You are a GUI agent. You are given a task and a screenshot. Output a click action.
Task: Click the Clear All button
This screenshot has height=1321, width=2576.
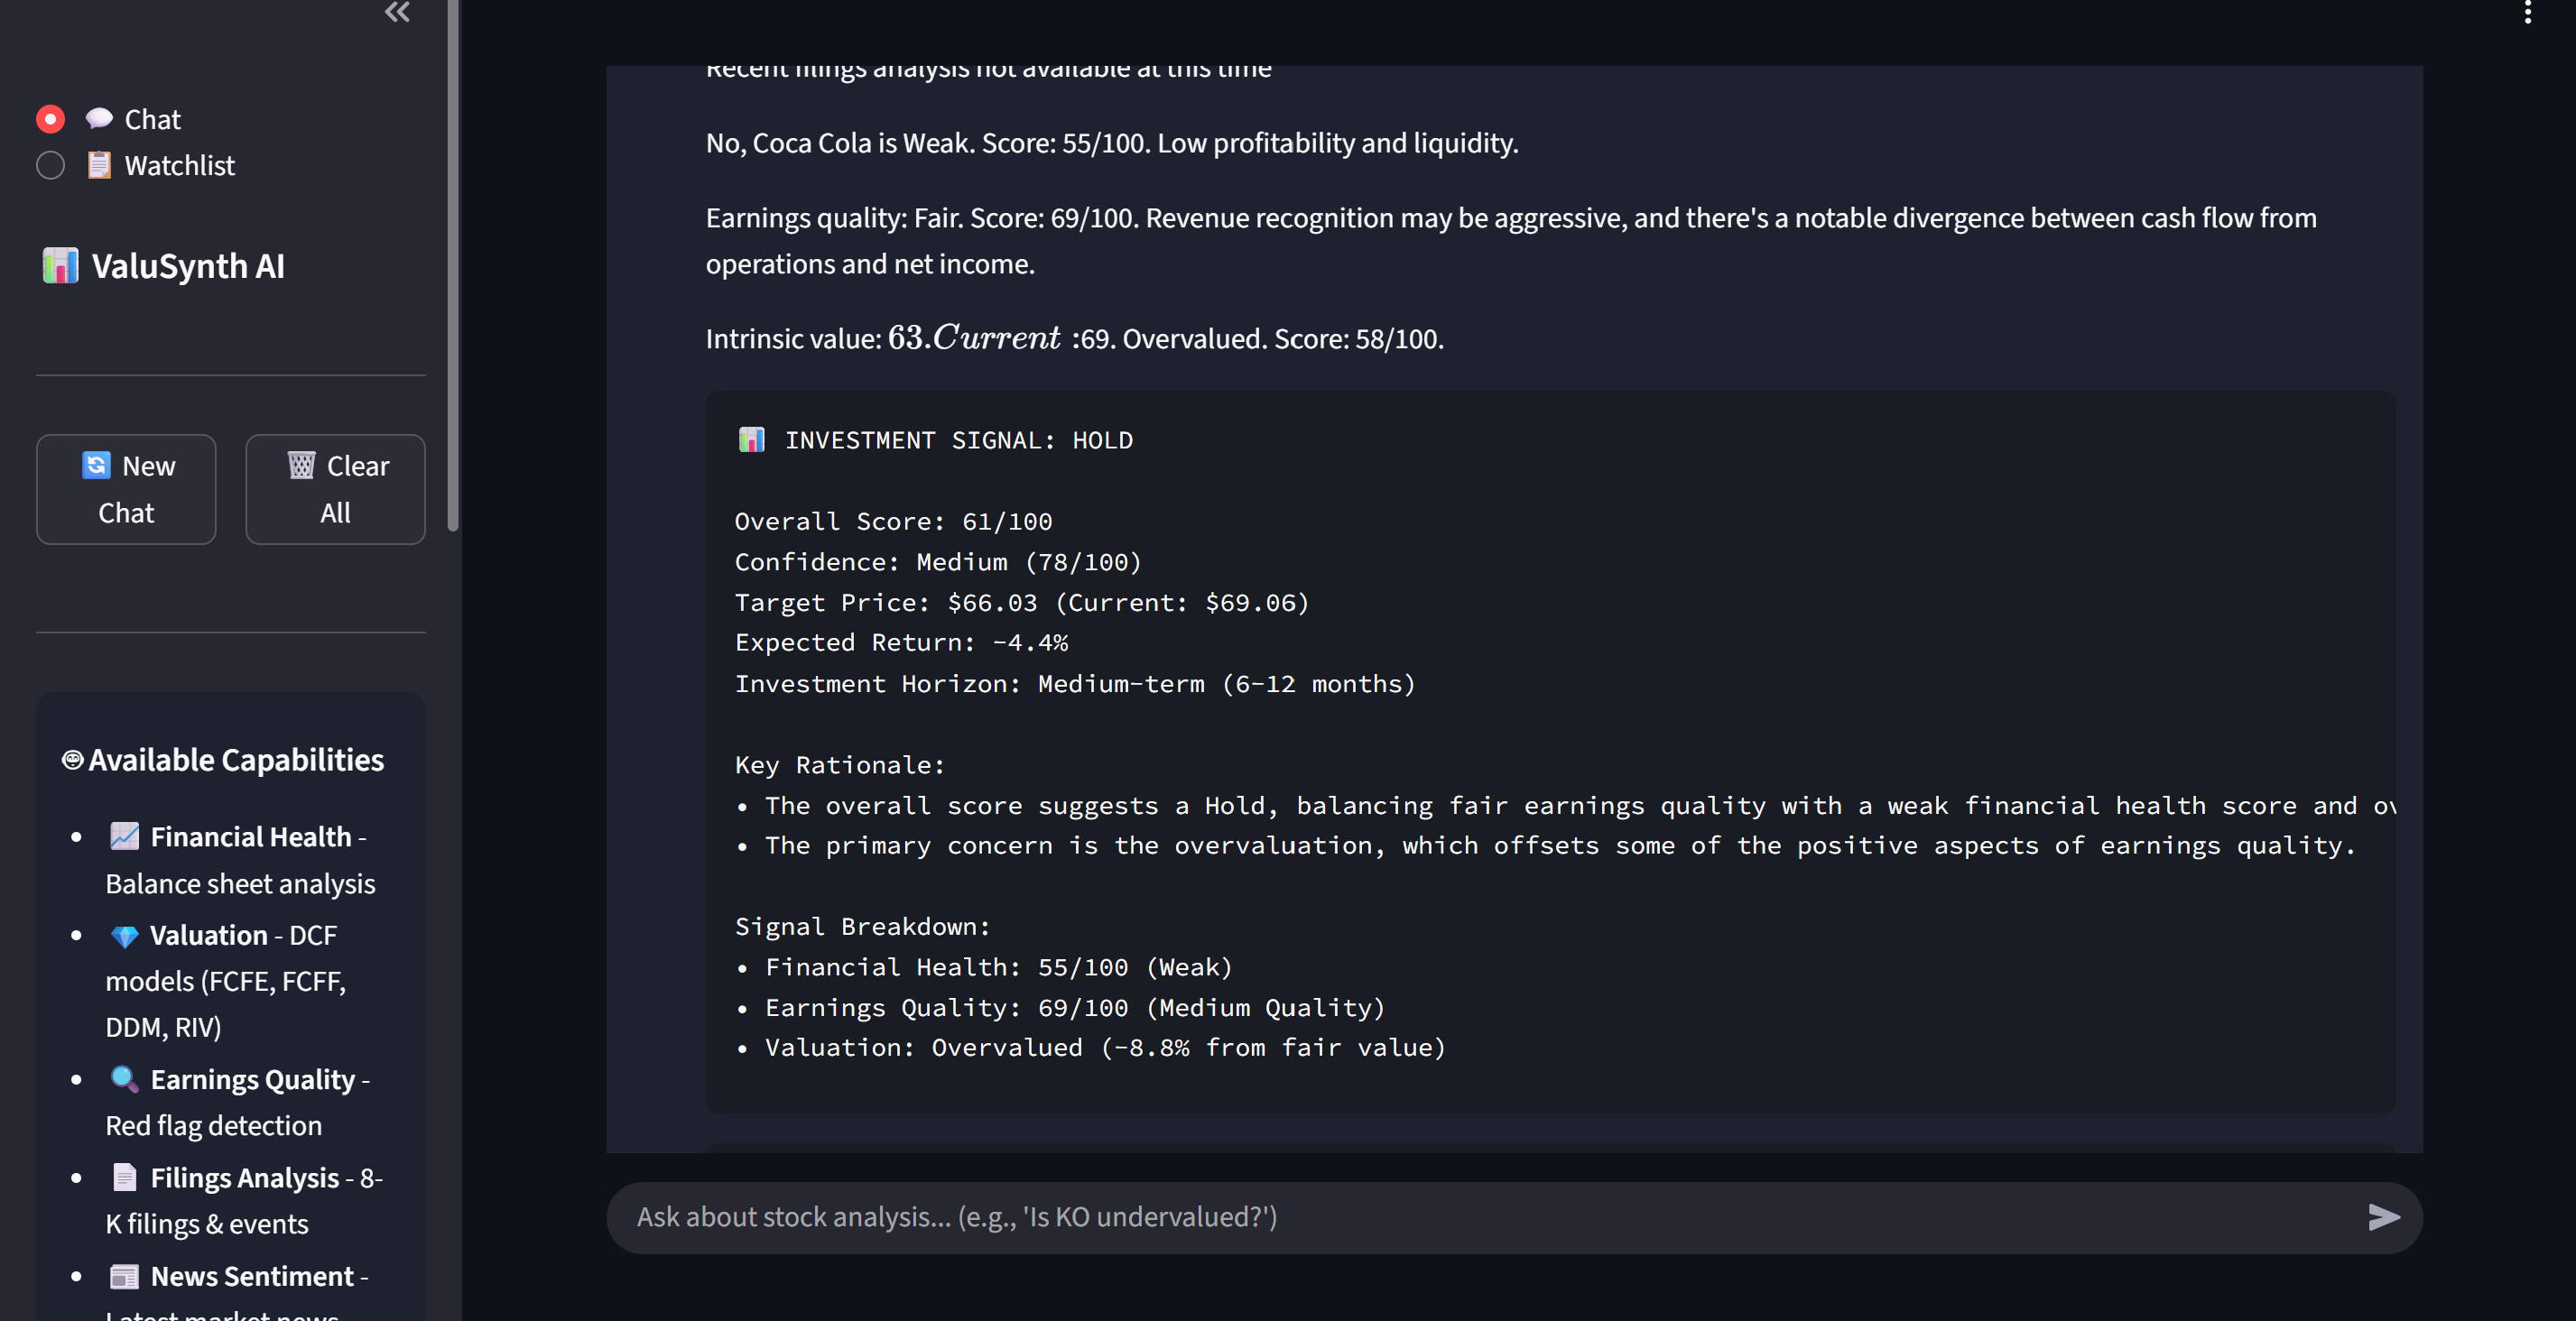tap(335, 489)
